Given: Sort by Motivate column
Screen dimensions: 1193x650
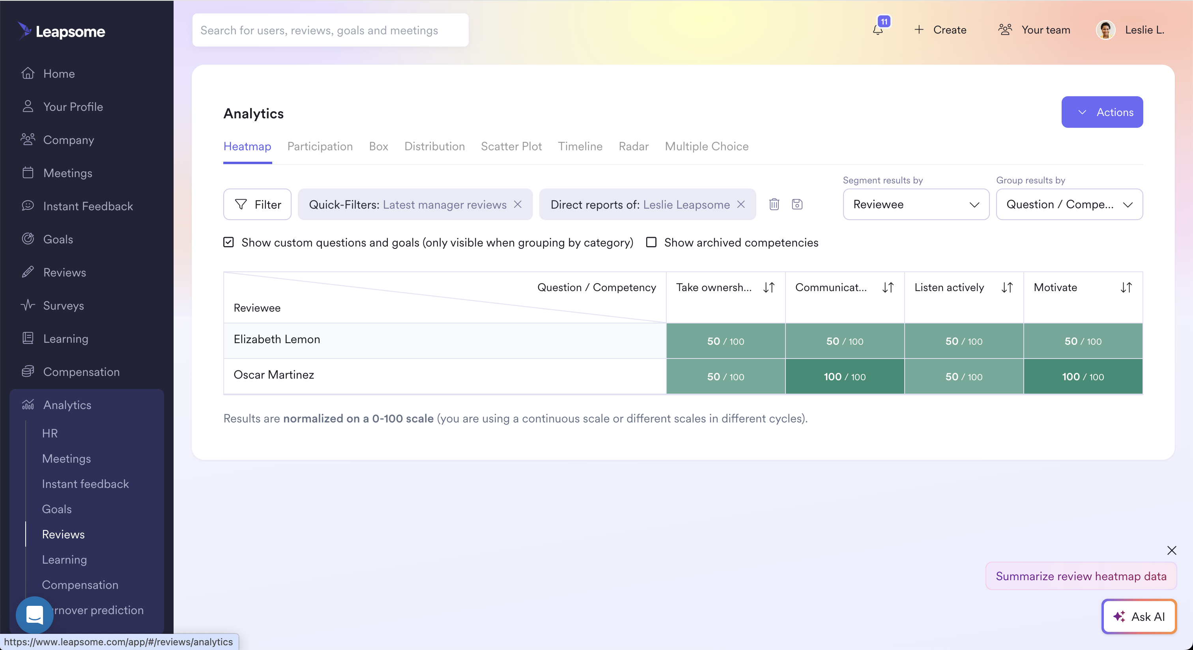Looking at the screenshot, I should 1126,288.
